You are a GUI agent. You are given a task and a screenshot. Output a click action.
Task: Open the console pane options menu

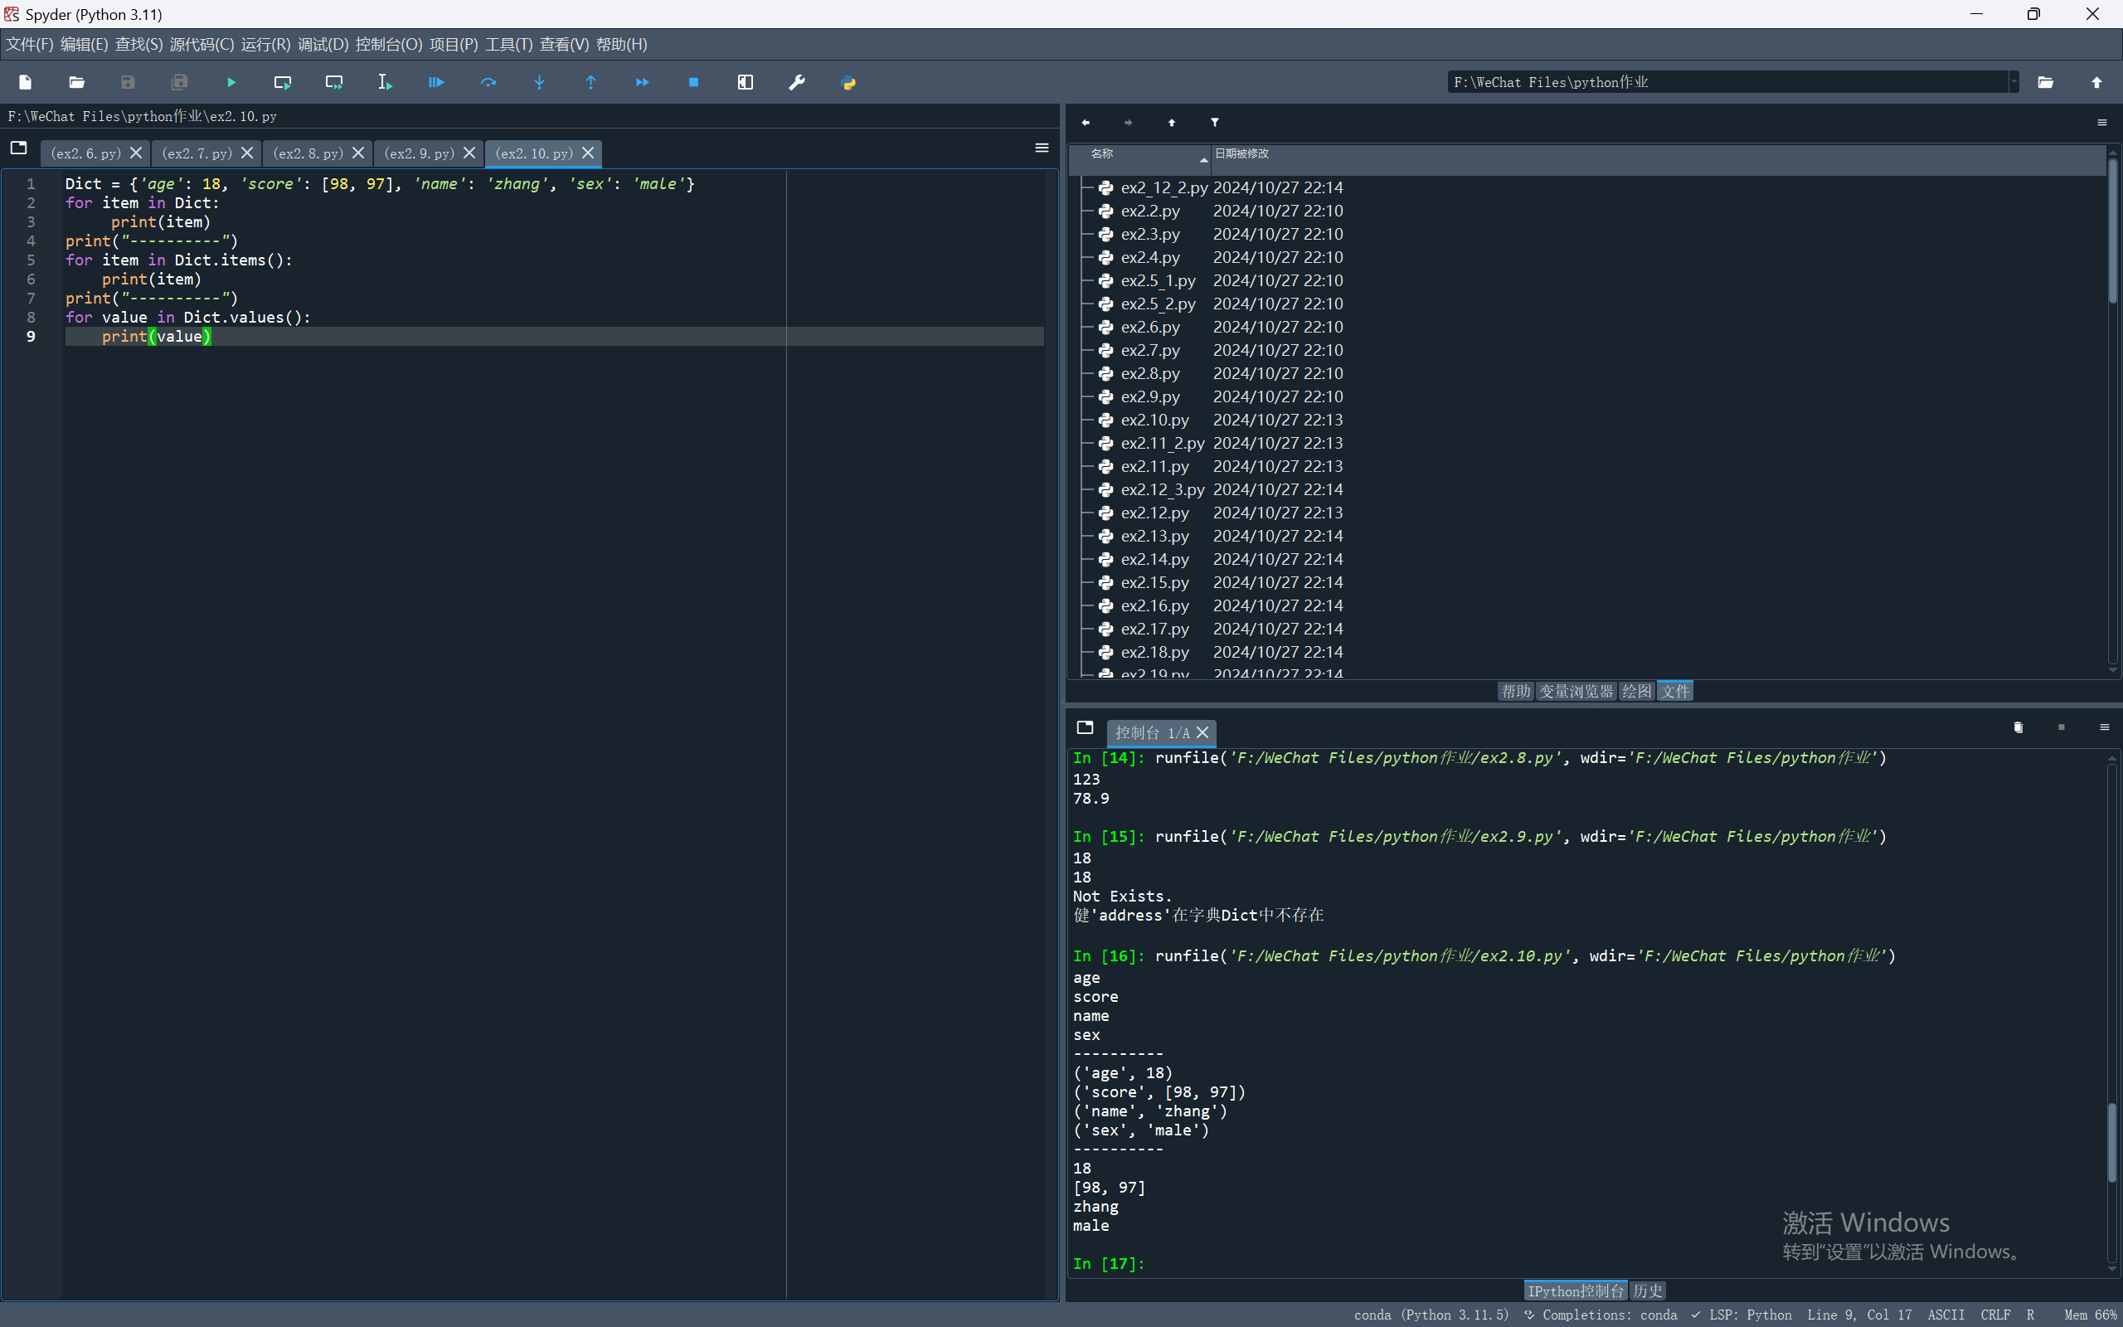[2104, 727]
